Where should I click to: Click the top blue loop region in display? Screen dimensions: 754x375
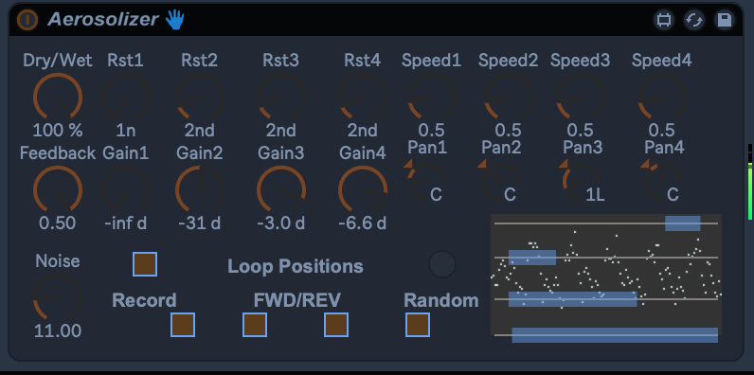[682, 223]
